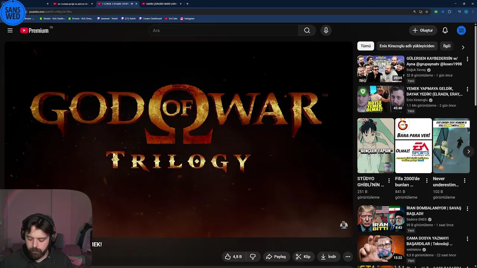Open the YouTube guide hamburger menu
The width and height of the screenshot is (477, 268).
pos(10,31)
